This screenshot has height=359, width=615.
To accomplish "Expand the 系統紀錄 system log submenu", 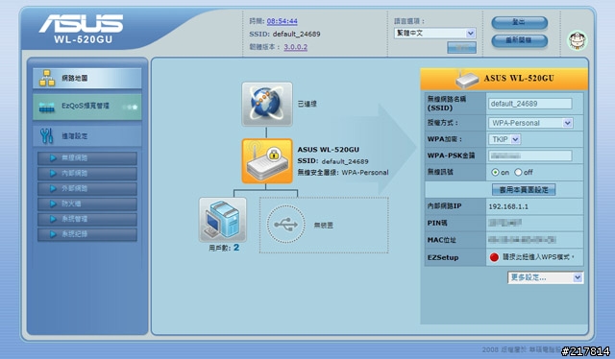I will 87,234.
